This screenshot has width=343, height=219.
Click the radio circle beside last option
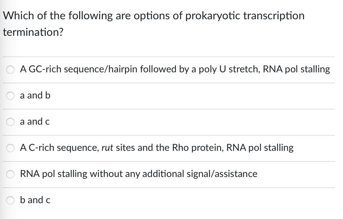pos(10,200)
